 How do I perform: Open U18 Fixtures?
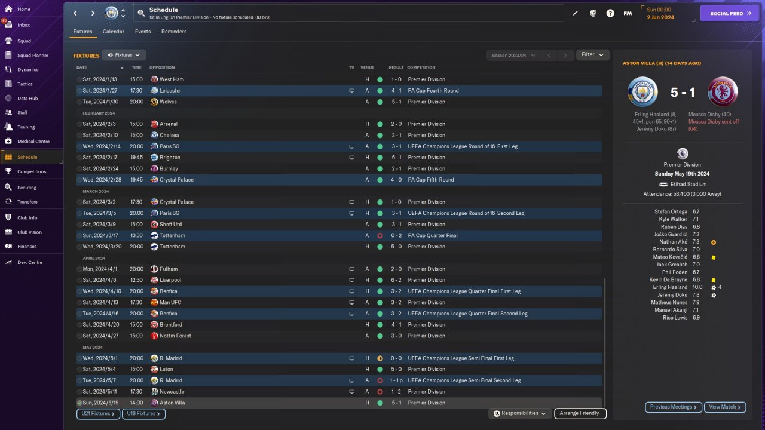point(144,413)
